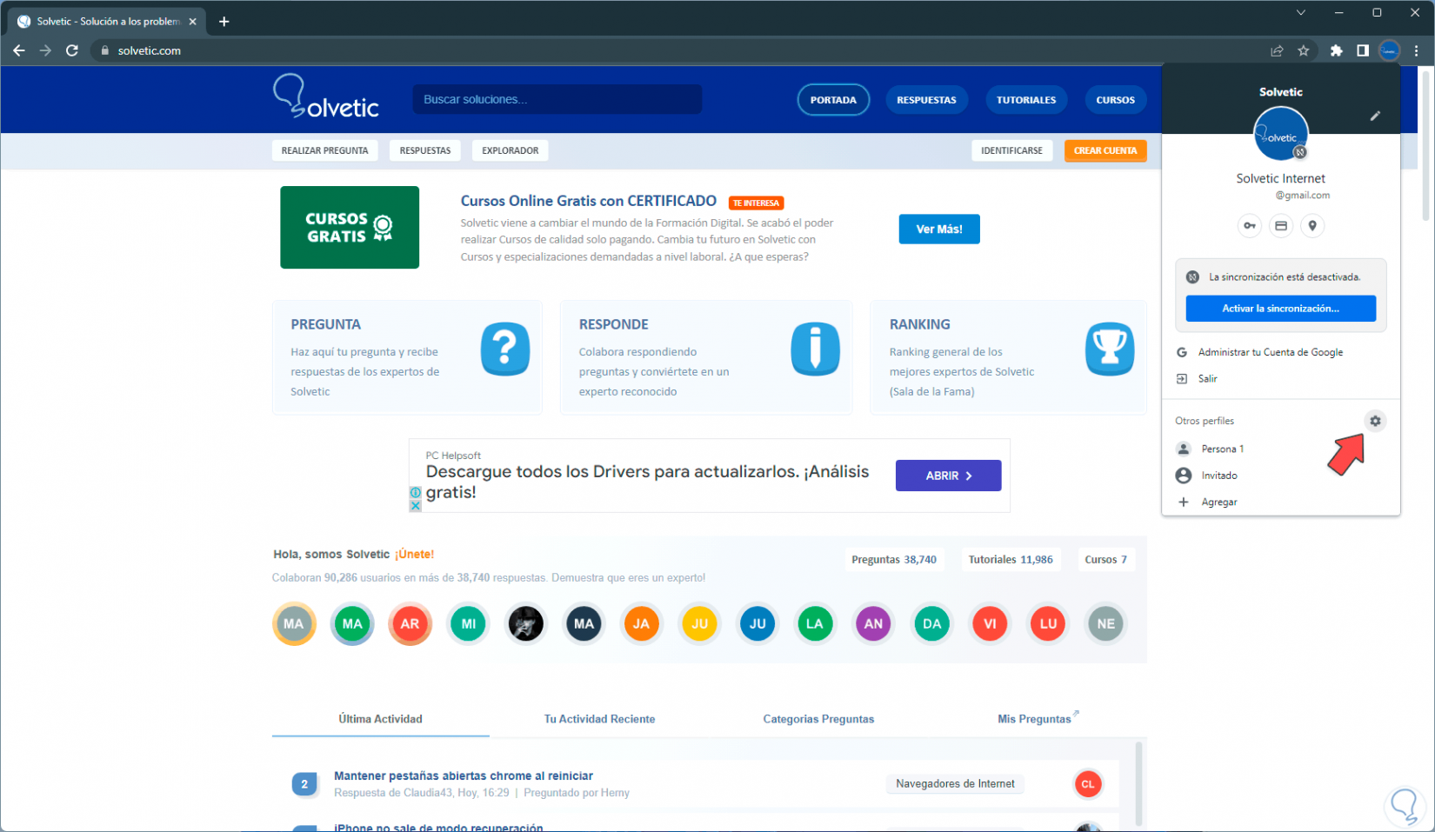Switch to the Persona 1 profile
Image resolution: width=1435 pixels, height=832 pixels.
(x=1281, y=449)
